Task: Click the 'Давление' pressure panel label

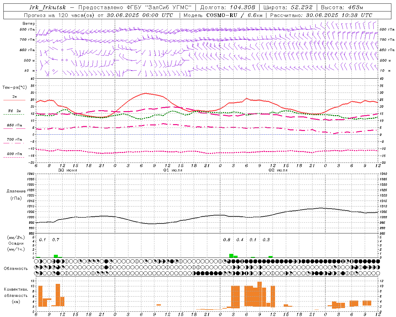Action: click(x=16, y=191)
